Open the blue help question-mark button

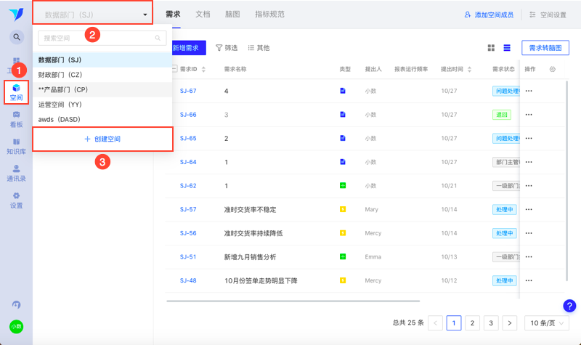pos(569,306)
